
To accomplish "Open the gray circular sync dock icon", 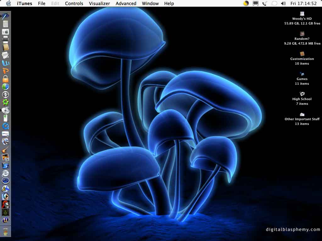I will [5, 94].
